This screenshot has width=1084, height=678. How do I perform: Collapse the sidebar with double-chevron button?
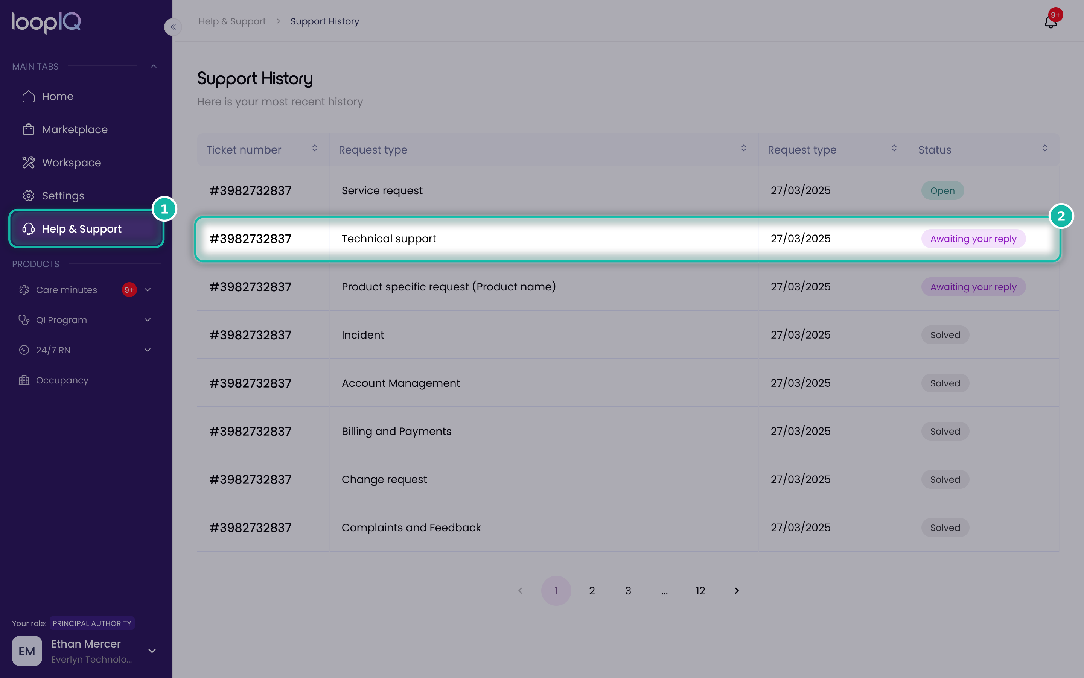(x=173, y=27)
